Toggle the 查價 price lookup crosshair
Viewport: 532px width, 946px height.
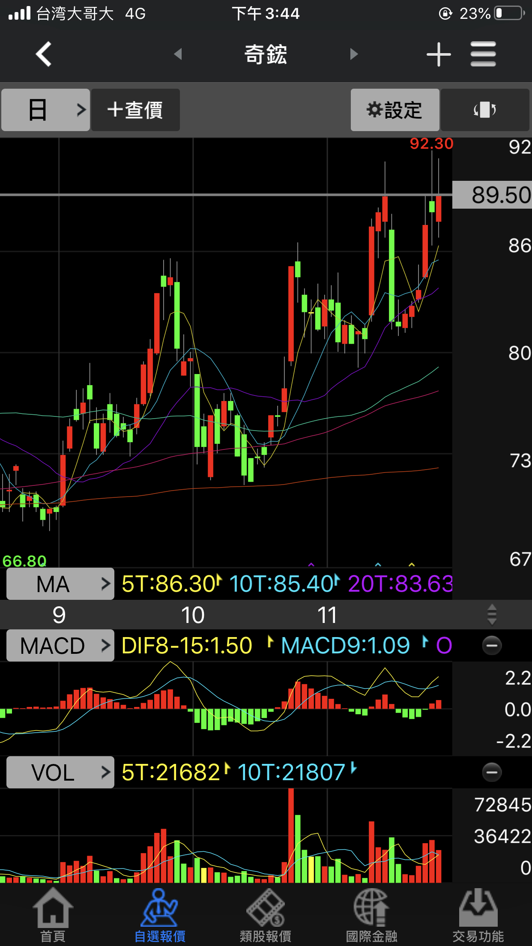click(135, 110)
